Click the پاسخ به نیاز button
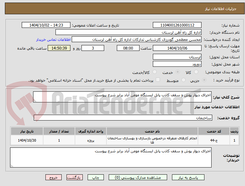 (188, 178)
